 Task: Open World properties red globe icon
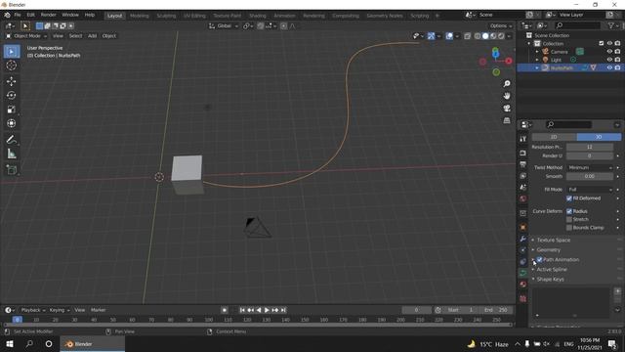(x=523, y=198)
